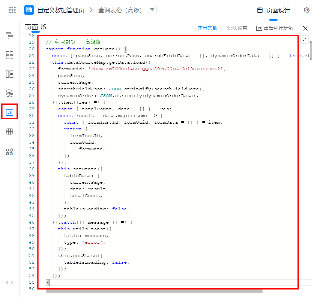This screenshot has width=312, height=297.
Task: Click the 自定义数据管理页 breadcrumb
Action: pyautogui.click(x=61, y=10)
